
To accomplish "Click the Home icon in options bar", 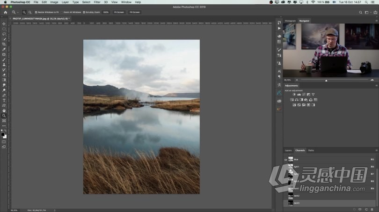I will (5, 12).
